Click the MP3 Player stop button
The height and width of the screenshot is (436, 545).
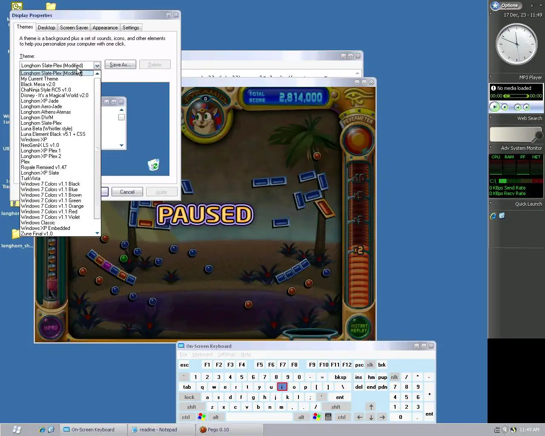coord(505,107)
